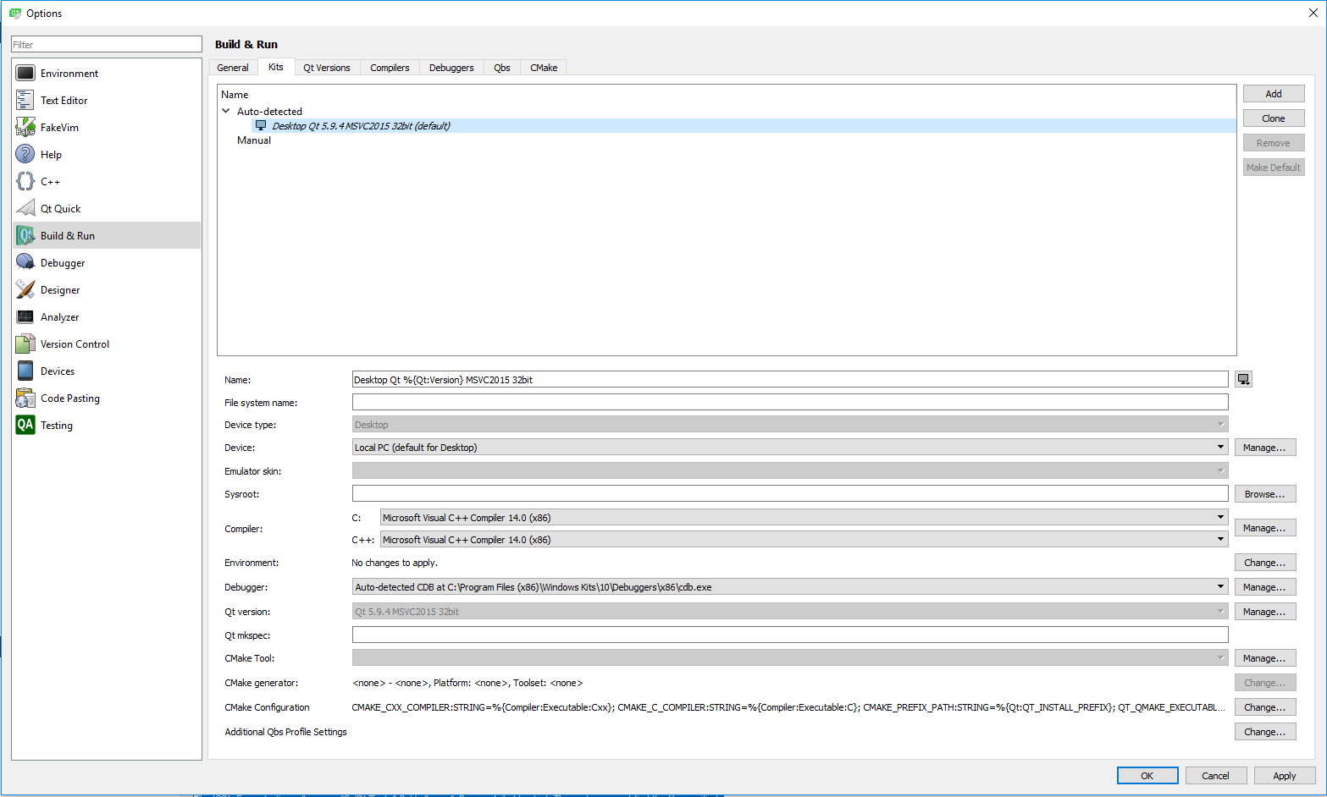This screenshot has width=1327, height=797.
Task: Click the Clone kit button
Action: 1274,118
